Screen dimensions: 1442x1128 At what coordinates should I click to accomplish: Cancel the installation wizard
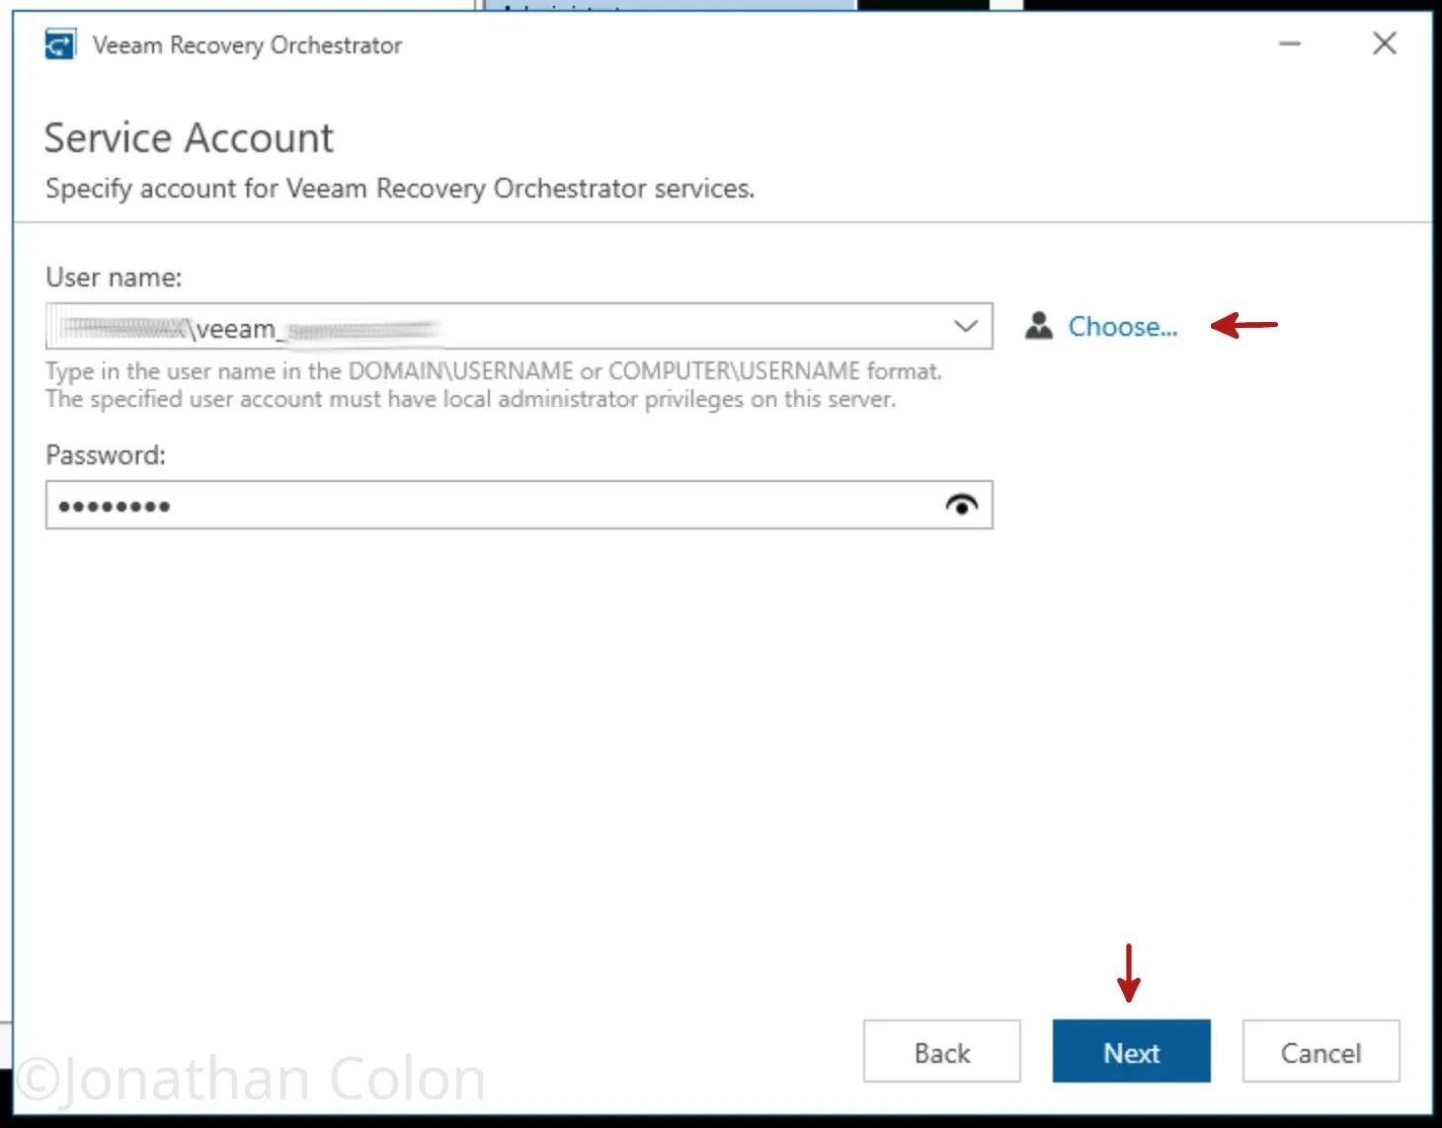coord(1321,1051)
